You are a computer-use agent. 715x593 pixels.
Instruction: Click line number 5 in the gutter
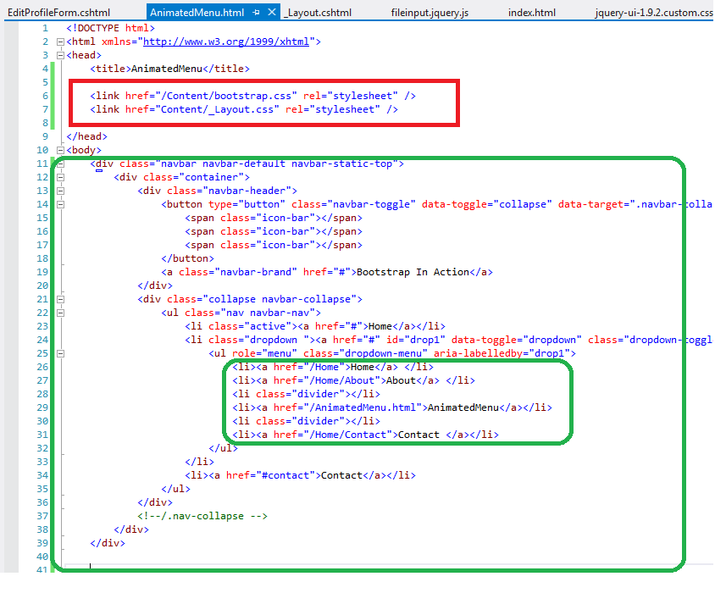pos(45,82)
